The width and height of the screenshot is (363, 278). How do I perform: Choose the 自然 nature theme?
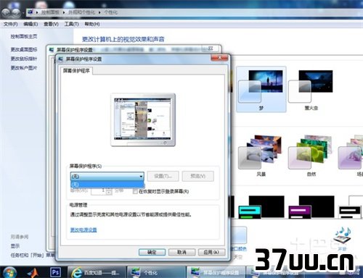311,155
